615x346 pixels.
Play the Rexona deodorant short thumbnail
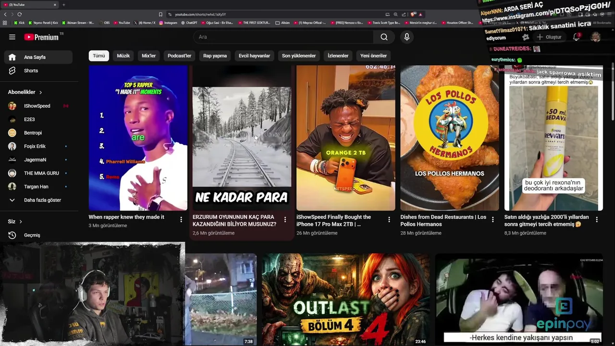pyautogui.click(x=553, y=138)
